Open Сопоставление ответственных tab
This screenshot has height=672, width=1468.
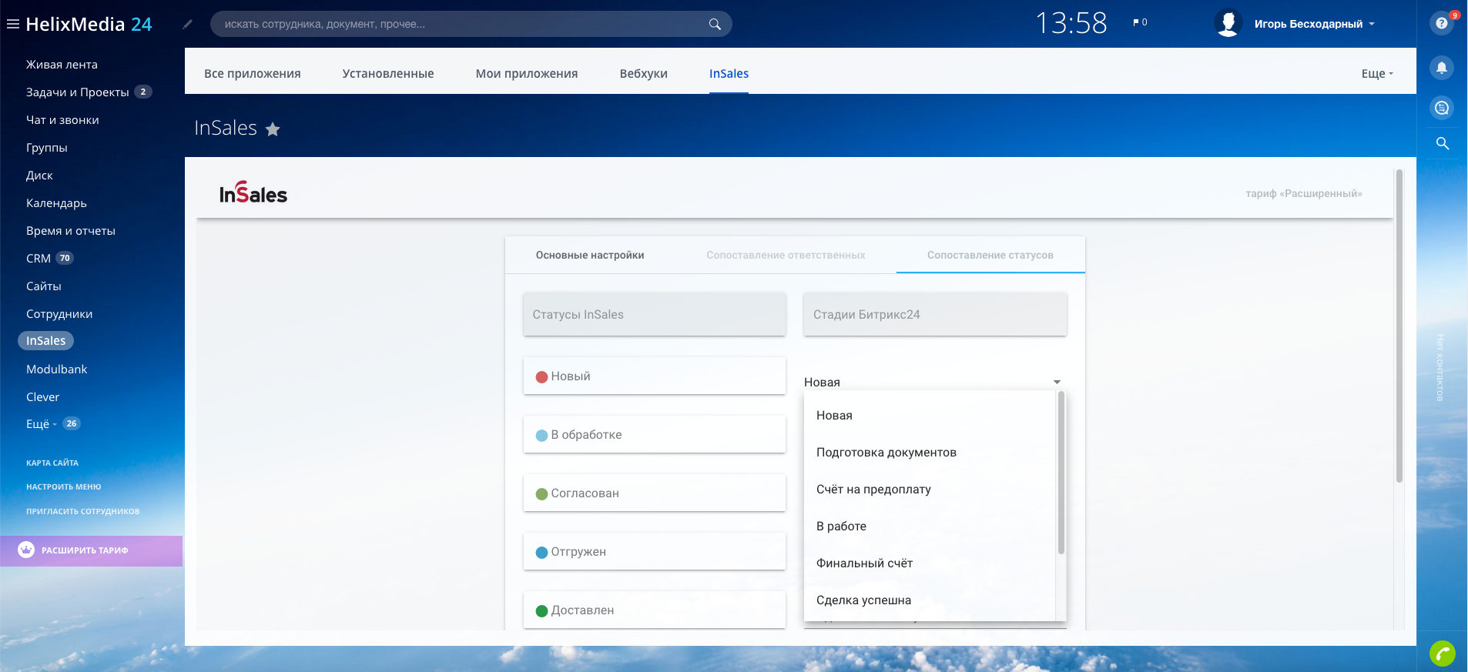tap(786, 256)
